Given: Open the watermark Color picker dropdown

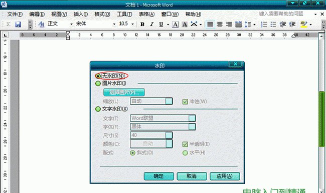Looking at the screenshot, I should [x=169, y=144].
